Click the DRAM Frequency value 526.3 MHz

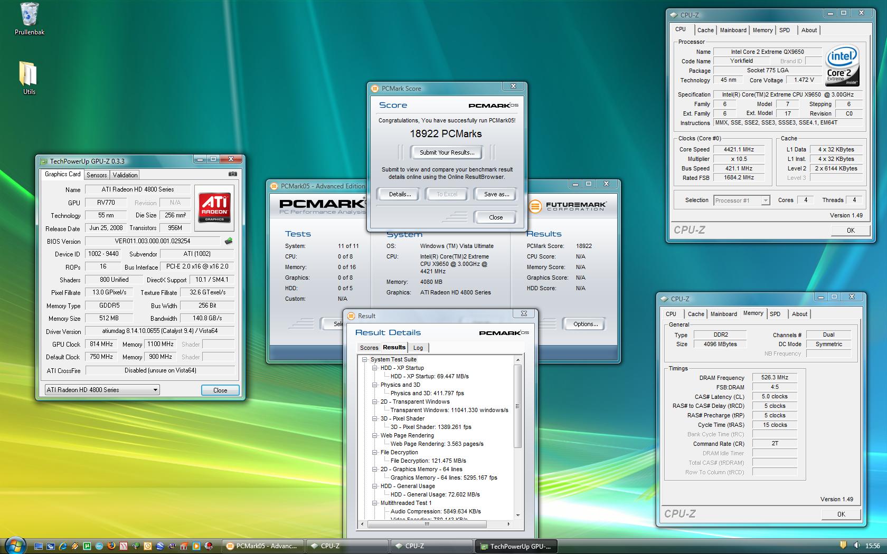click(x=775, y=378)
